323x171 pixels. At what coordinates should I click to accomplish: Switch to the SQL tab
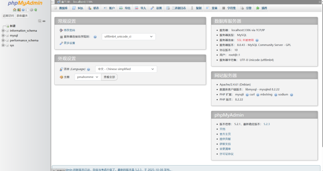[x=78, y=8]
